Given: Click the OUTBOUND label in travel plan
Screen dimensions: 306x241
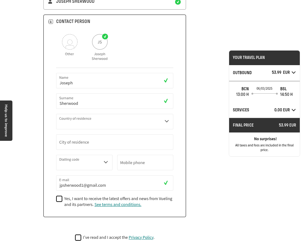Looking at the screenshot, I should [242, 73].
